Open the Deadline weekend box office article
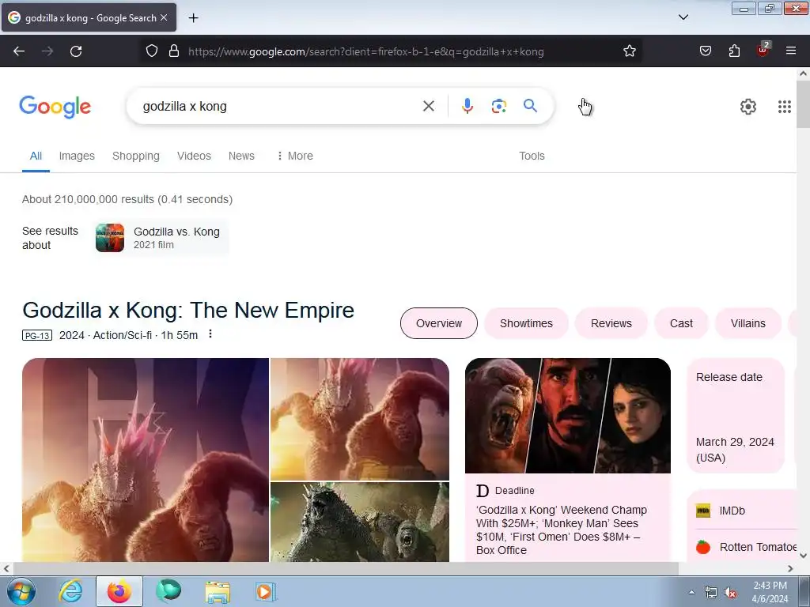 tap(561, 530)
